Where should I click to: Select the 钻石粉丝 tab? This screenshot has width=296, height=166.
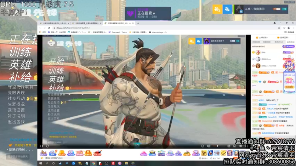(290, 42)
